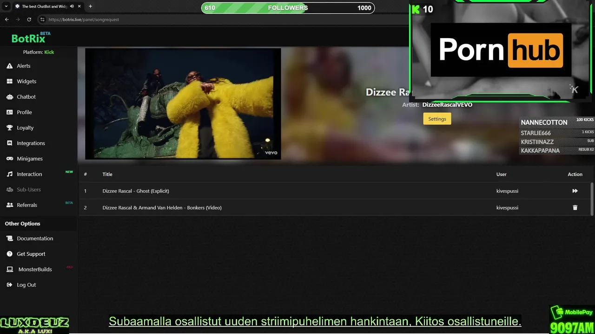Open the Sub-Users people icon
This screenshot has width=595, height=334.
(x=9, y=190)
